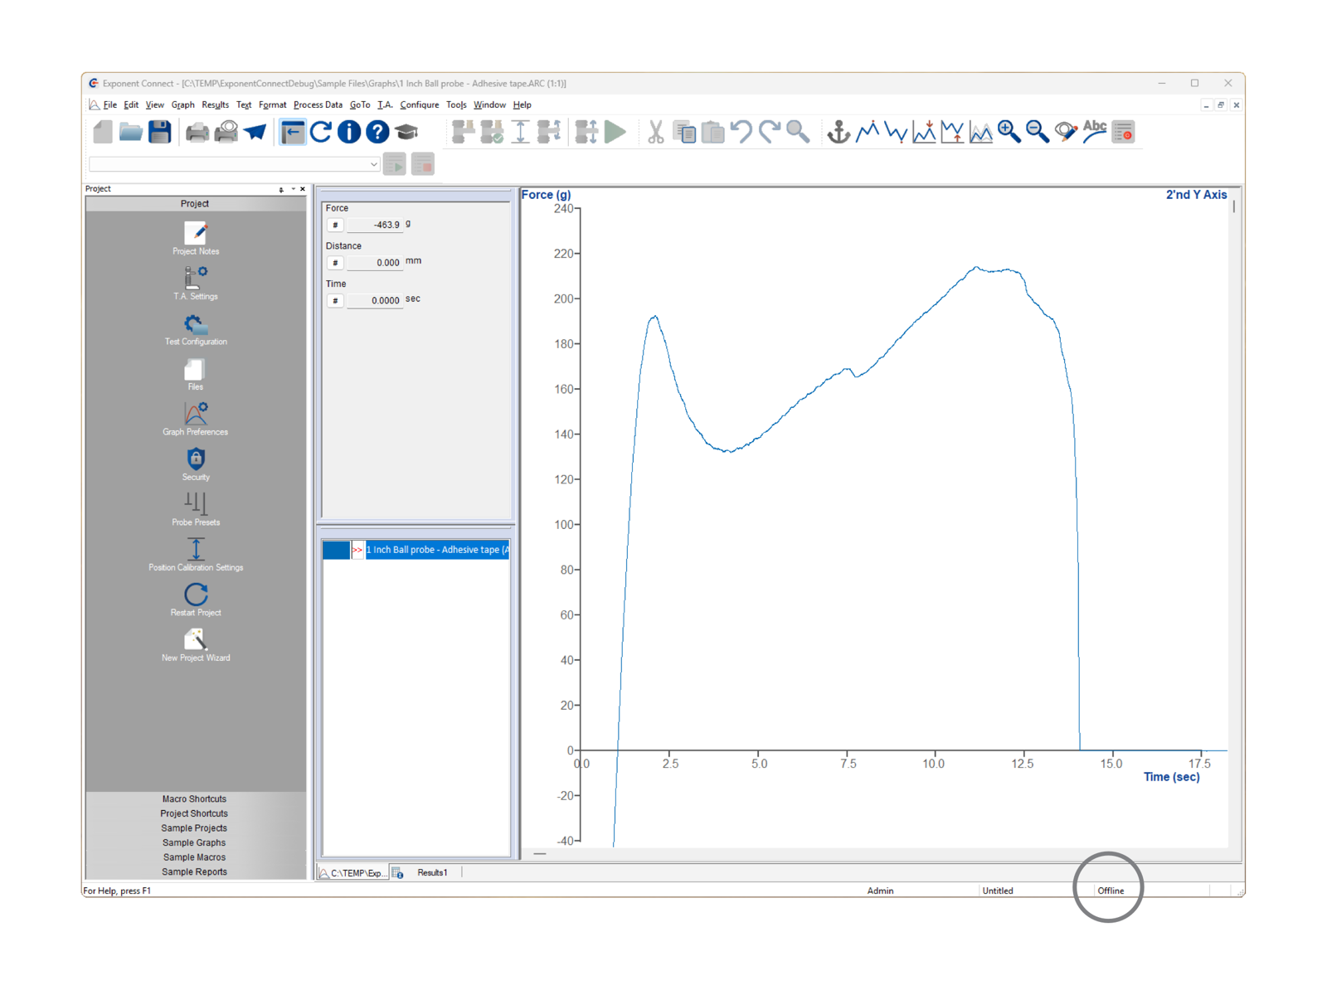Print with the printer toolbar icon
1327x995 pixels.
click(197, 132)
